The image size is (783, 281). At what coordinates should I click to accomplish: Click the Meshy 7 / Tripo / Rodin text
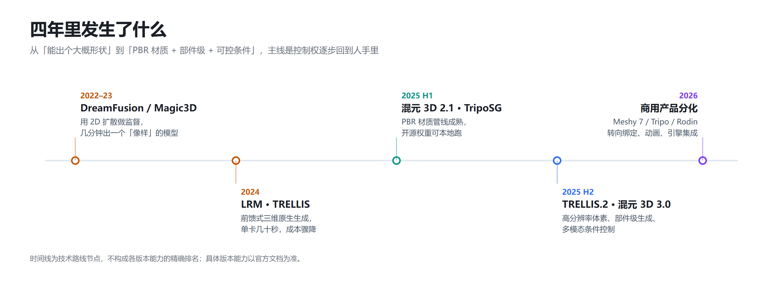(x=655, y=122)
